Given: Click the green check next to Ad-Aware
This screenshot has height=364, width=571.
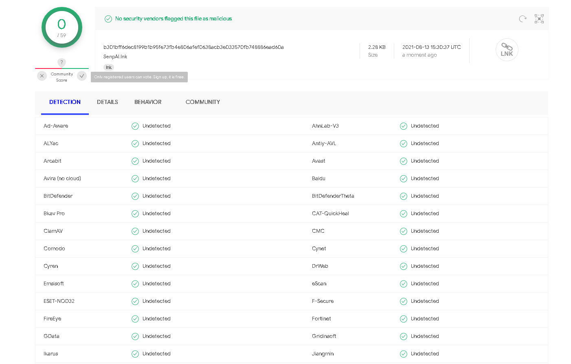Looking at the screenshot, I should tap(135, 126).
